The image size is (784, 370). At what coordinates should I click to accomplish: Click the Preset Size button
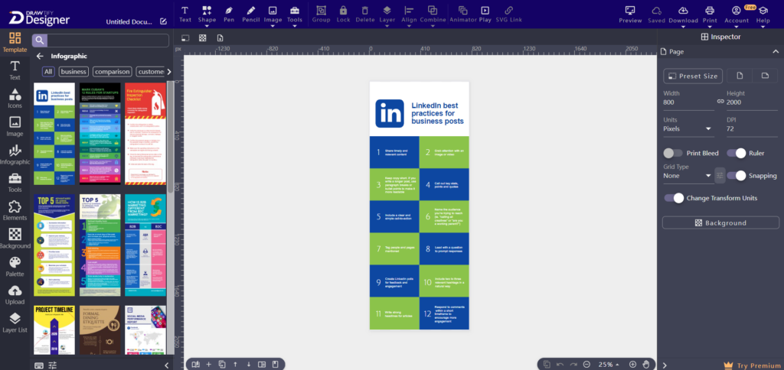tap(693, 76)
